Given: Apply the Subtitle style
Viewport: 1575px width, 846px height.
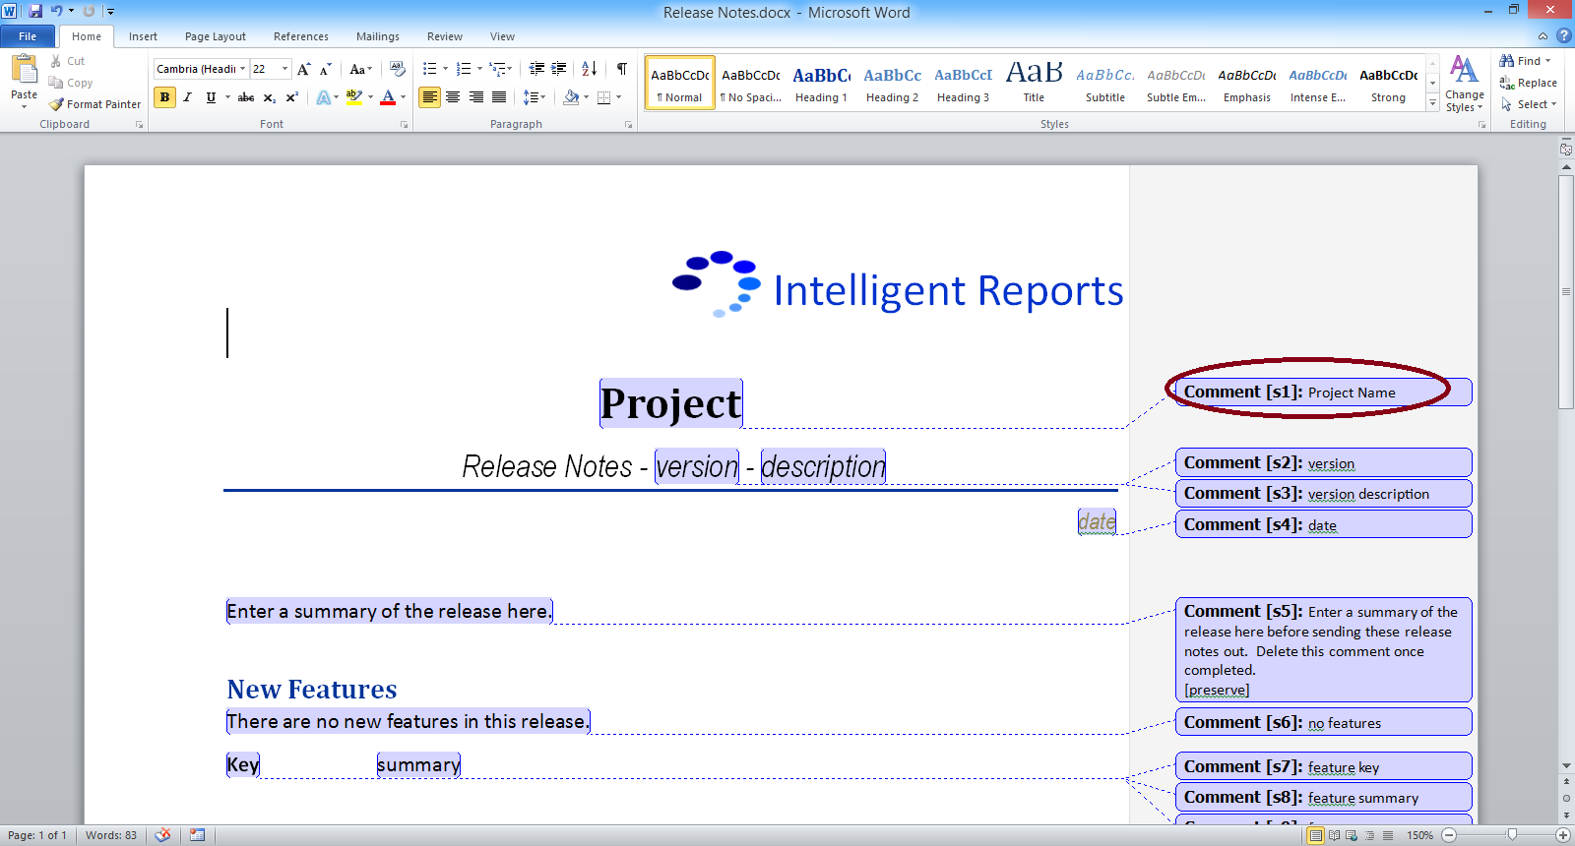Looking at the screenshot, I should point(1105,84).
